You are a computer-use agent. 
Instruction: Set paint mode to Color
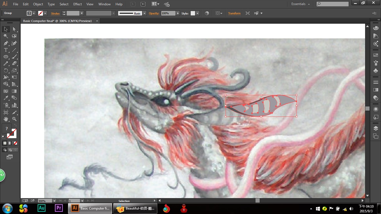(5, 143)
